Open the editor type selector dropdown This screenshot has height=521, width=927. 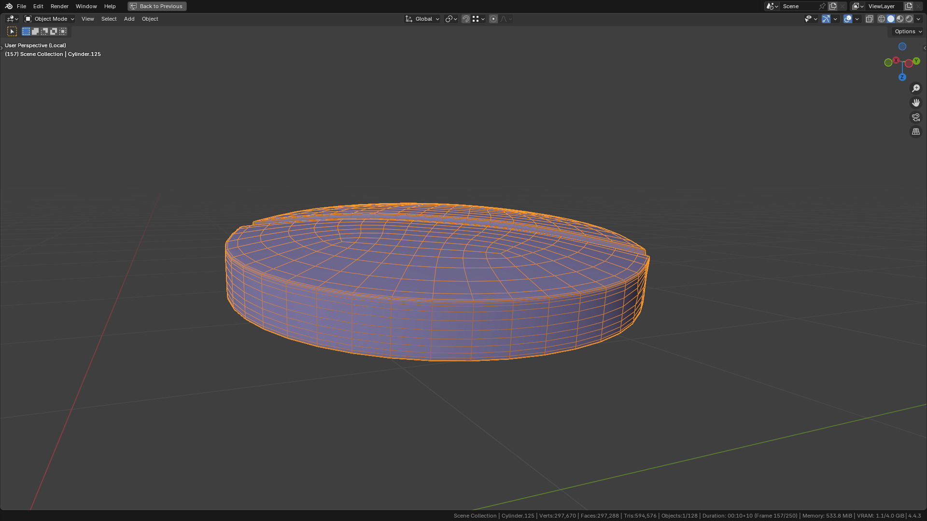click(12, 19)
